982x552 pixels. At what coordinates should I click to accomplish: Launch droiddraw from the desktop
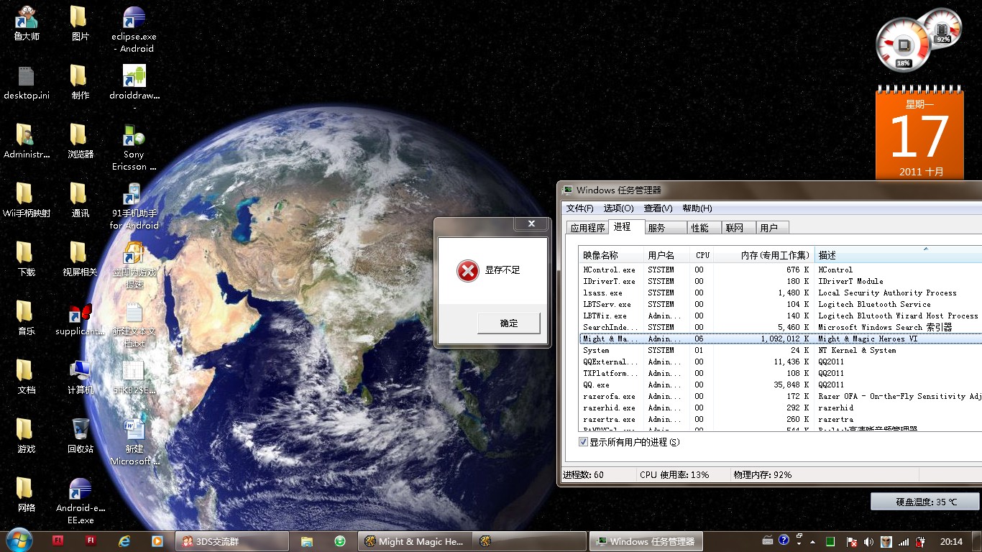(x=134, y=78)
